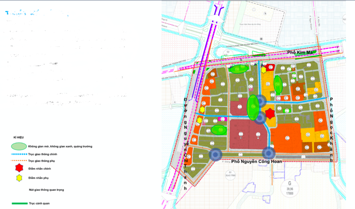Select the blue node left of Phố Nguyễn Công Hoan
Viewport: 355px width, 209px height.
tap(215, 155)
